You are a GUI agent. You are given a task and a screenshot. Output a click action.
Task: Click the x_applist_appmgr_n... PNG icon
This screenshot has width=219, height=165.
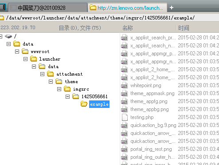pos(124,61)
